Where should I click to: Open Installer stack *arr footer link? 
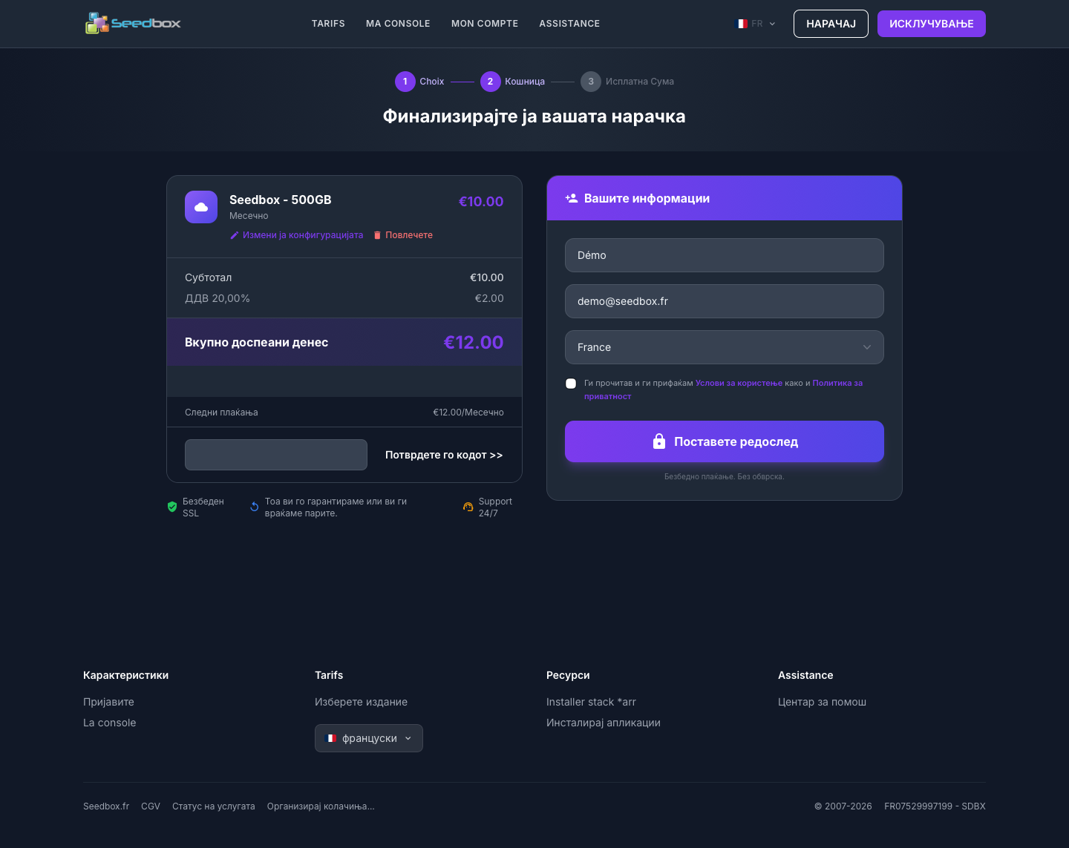[591, 702]
